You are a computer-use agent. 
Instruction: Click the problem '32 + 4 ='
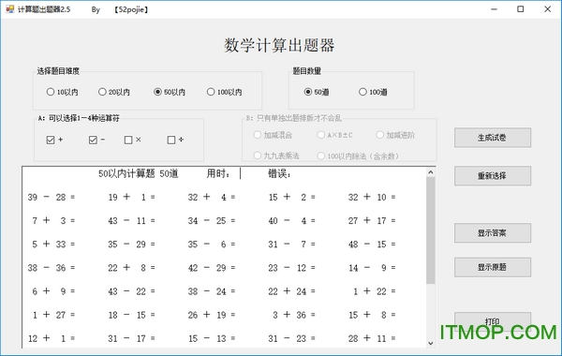point(212,197)
